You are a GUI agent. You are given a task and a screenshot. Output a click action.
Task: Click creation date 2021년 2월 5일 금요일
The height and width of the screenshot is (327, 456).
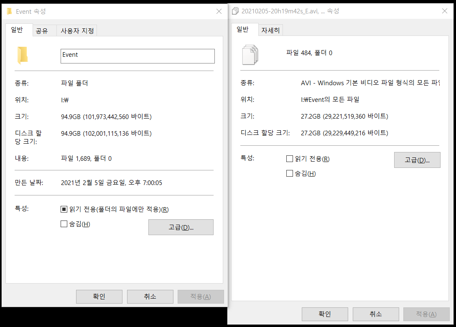coord(111,183)
